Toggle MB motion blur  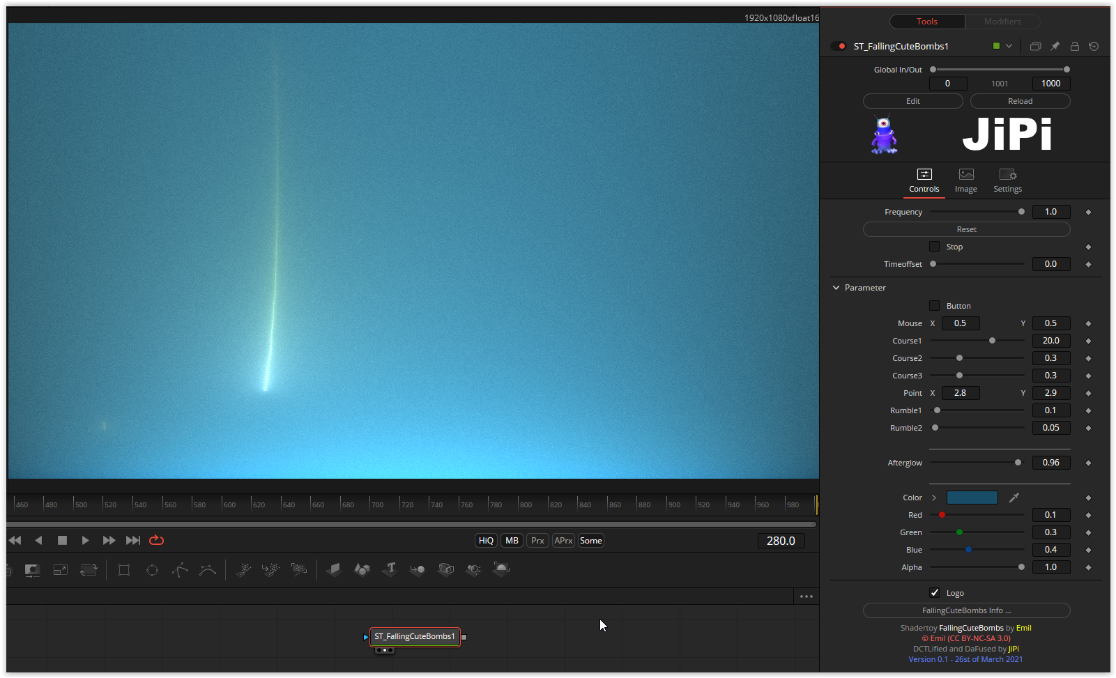(x=512, y=541)
